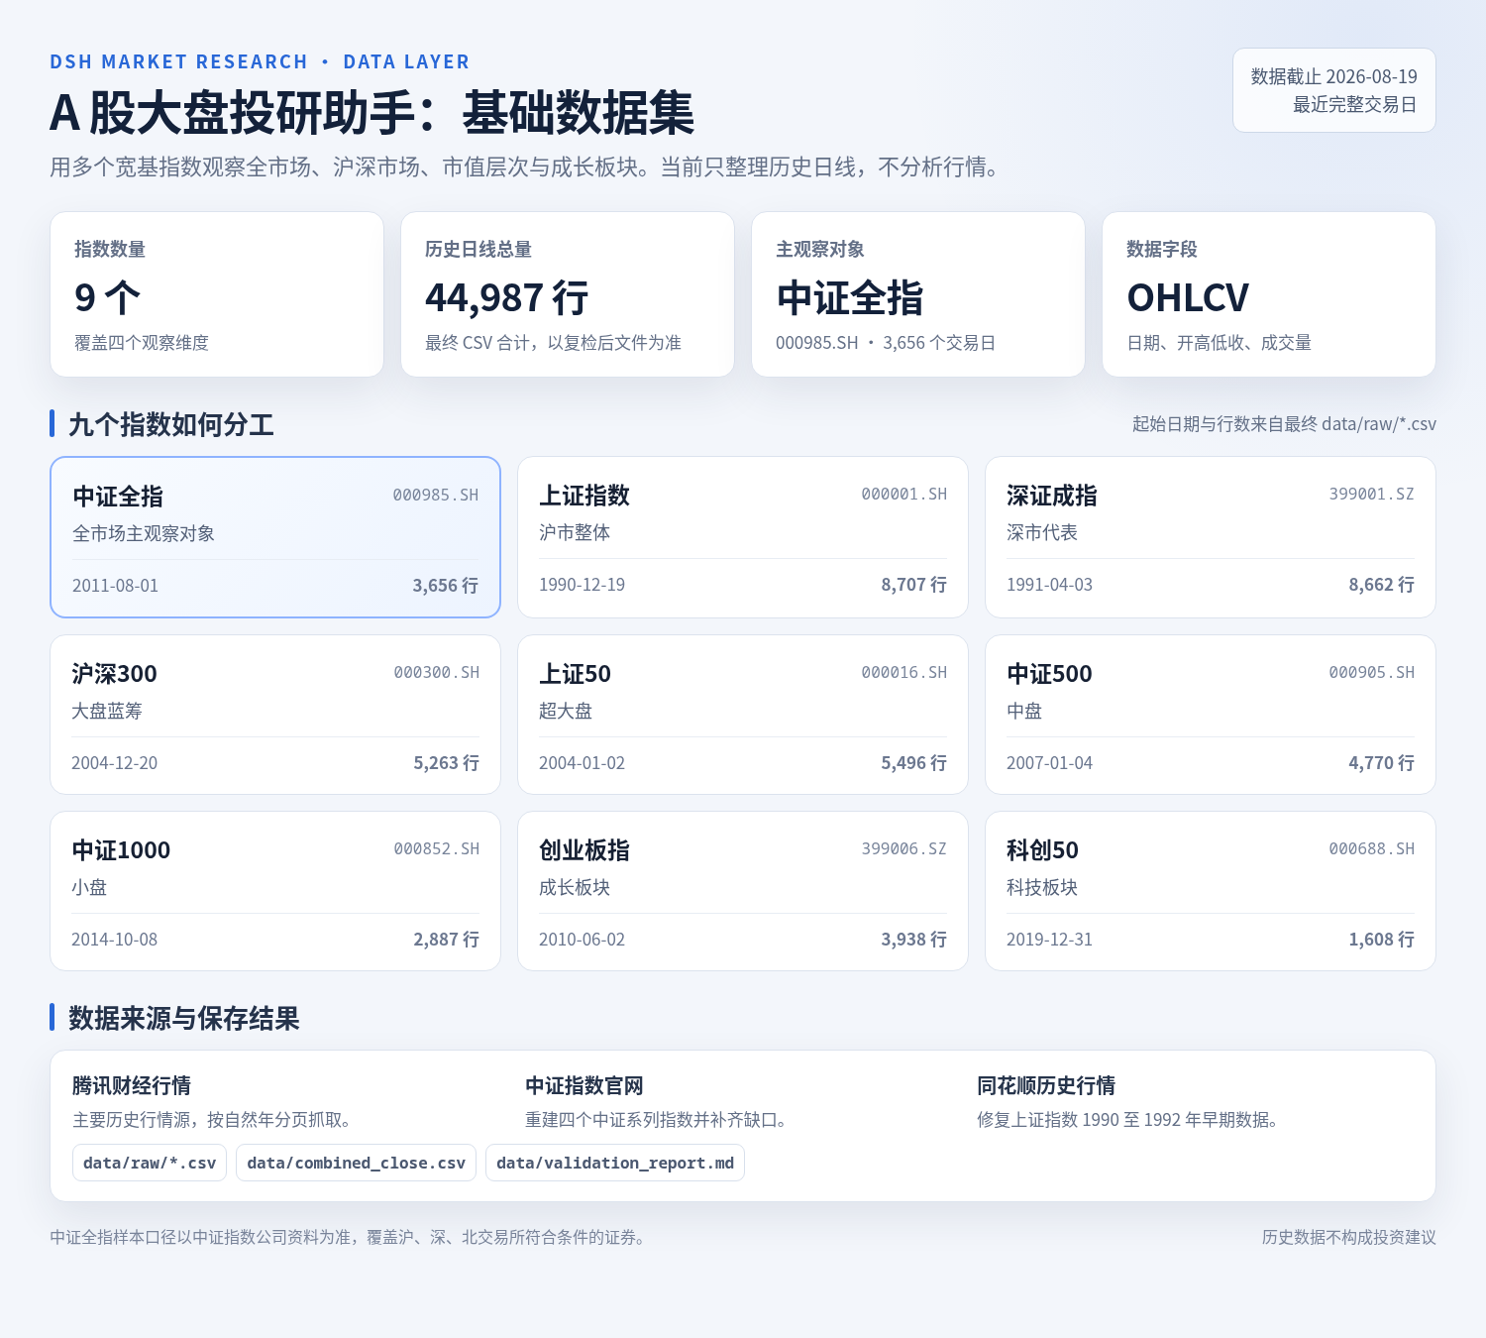
Task: Click the 全市场主观察对象 description
Action: (144, 533)
